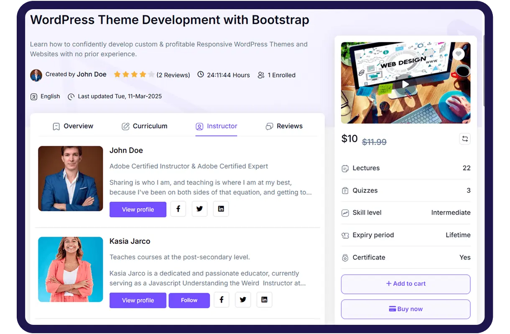View John Doe's profile button
The width and height of the screenshot is (510, 334).
click(x=138, y=210)
